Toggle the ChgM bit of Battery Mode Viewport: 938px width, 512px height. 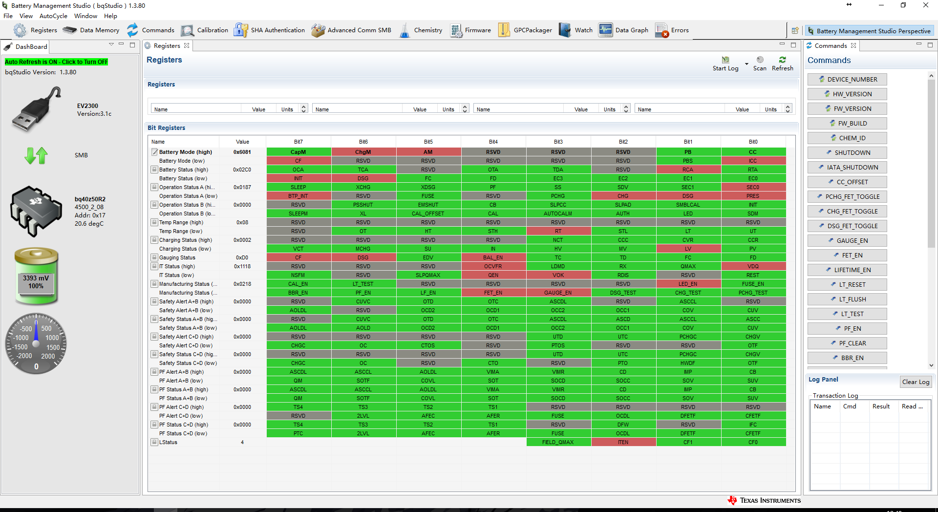[x=363, y=152]
